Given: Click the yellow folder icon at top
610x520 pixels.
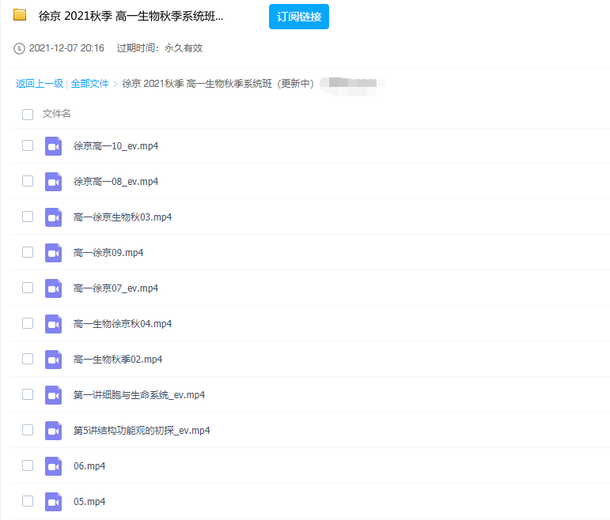Looking at the screenshot, I should [20, 15].
